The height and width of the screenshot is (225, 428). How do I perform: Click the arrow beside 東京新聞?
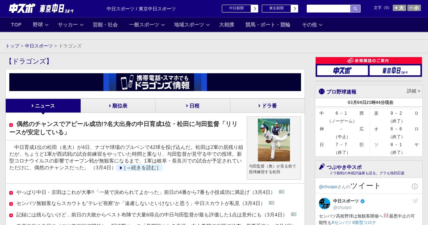[x=295, y=9]
